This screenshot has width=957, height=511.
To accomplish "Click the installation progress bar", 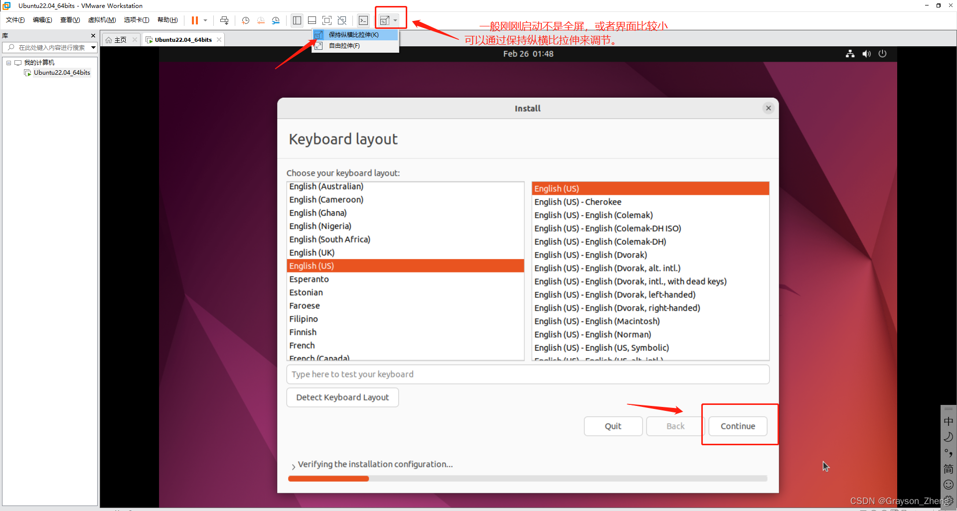I will [527, 479].
